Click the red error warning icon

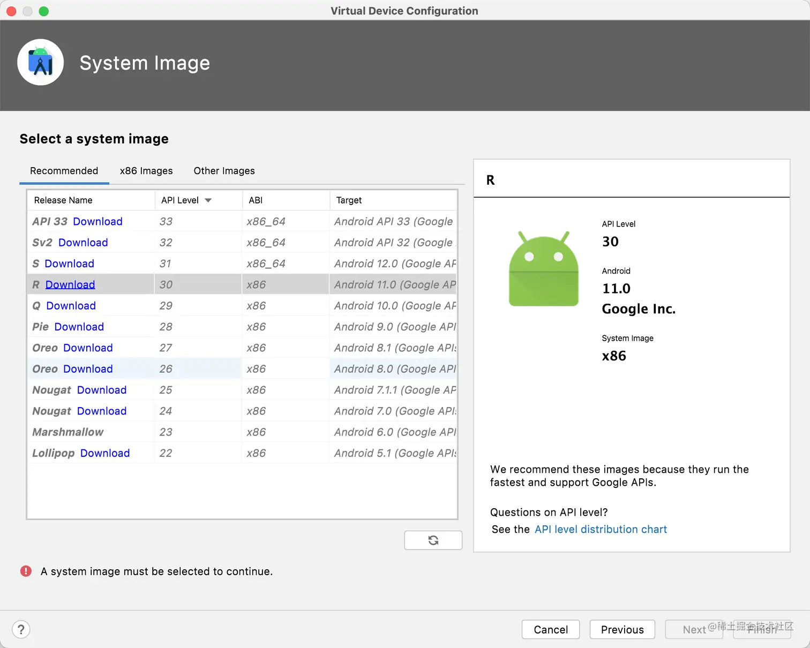pos(26,571)
